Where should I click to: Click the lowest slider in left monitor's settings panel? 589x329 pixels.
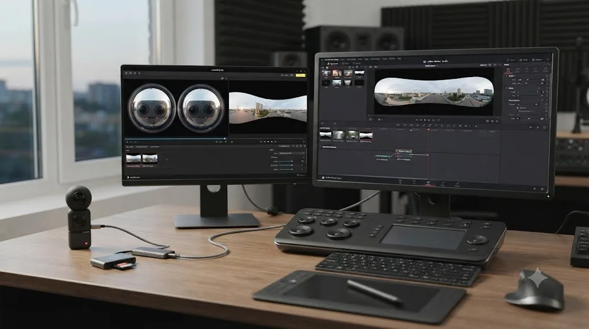click(x=286, y=169)
